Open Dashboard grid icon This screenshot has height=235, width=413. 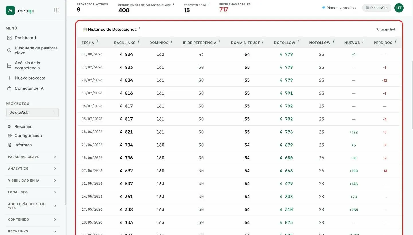(x=9, y=38)
